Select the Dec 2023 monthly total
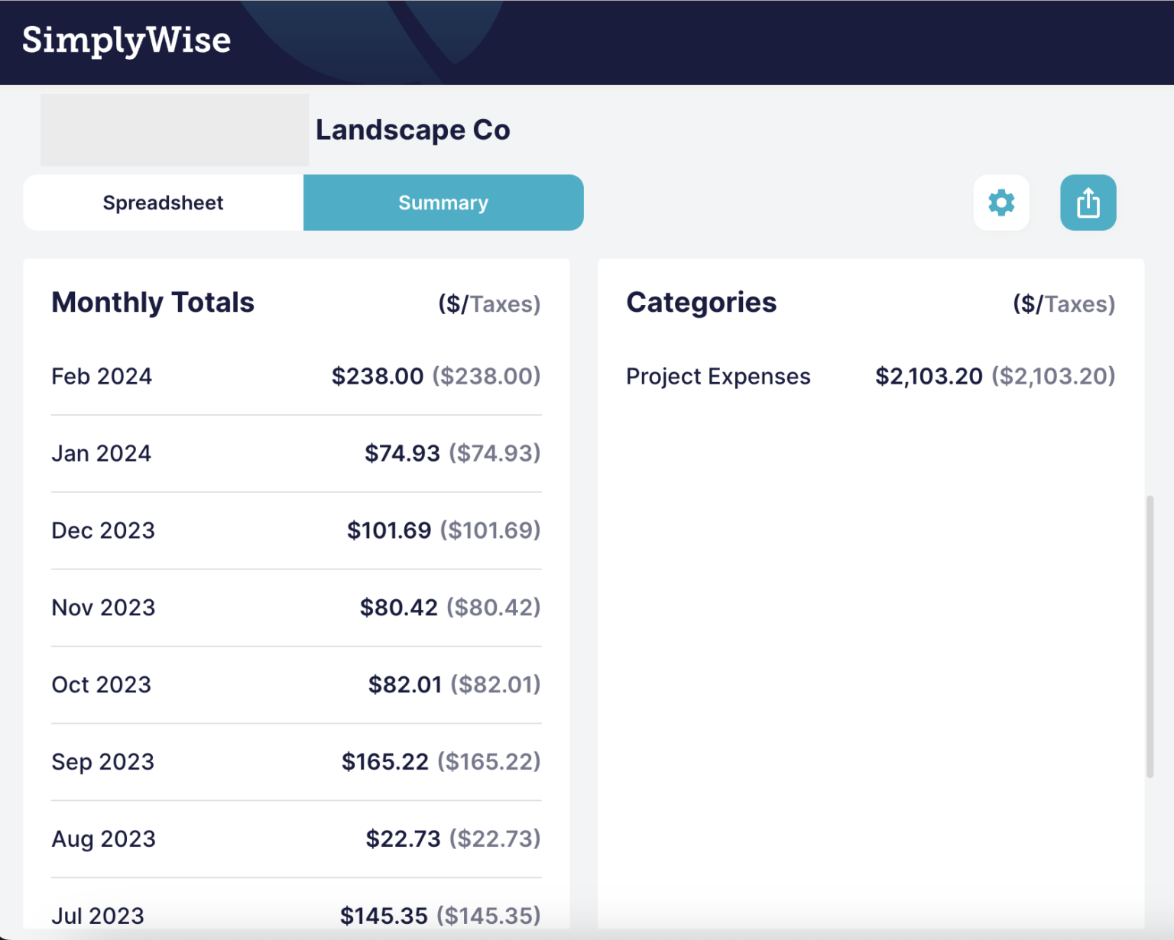Screen dimensions: 1174x940 (x=296, y=530)
